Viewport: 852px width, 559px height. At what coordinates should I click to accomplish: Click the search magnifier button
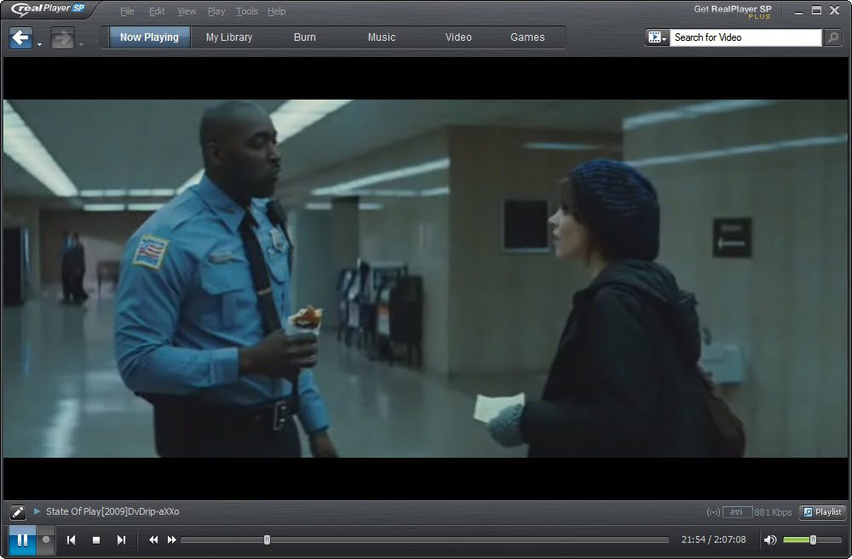click(x=832, y=37)
